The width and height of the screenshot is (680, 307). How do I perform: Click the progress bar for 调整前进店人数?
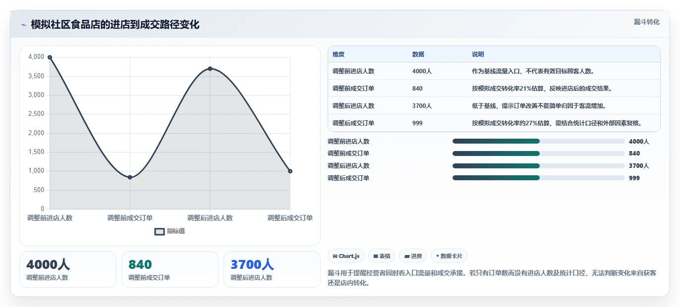pos(538,141)
